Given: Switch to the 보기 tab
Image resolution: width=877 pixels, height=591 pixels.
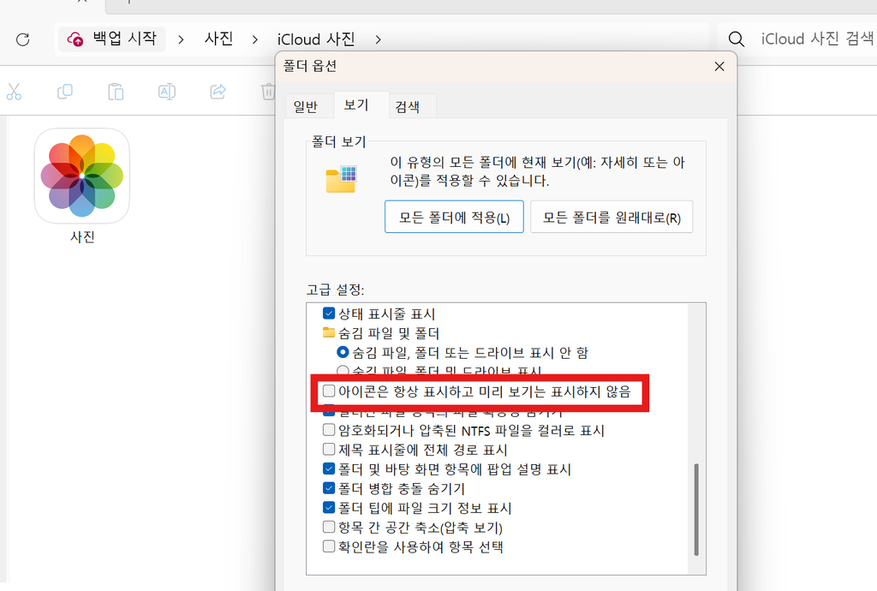Looking at the screenshot, I should coord(355,105).
